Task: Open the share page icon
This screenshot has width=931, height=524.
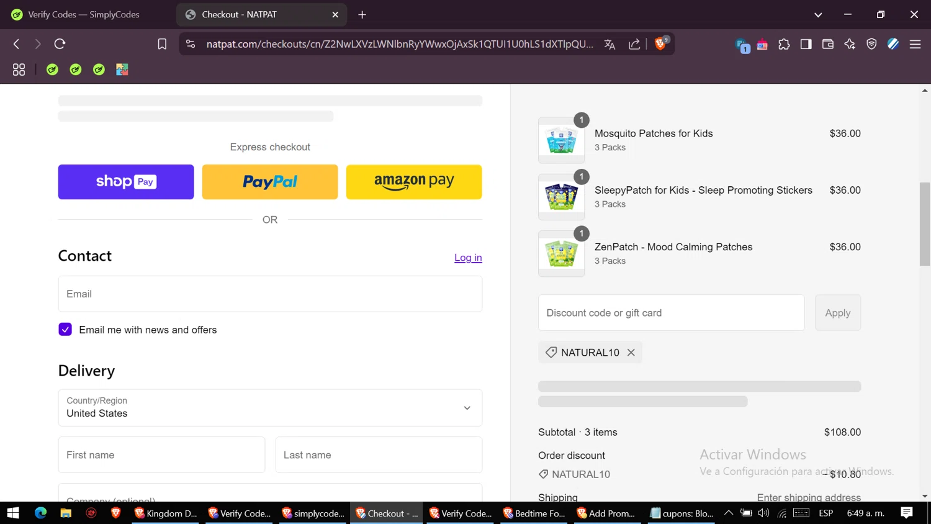Action: pos(634,44)
